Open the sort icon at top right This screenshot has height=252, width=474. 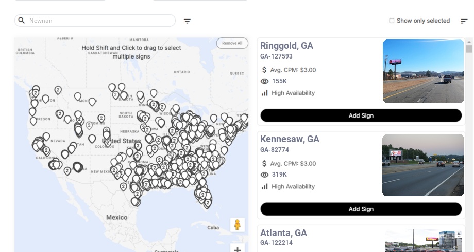pyautogui.click(x=464, y=21)
